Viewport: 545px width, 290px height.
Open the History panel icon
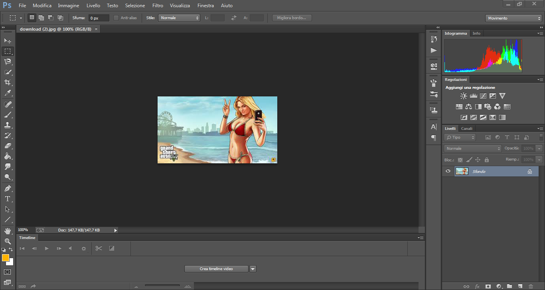coord(434,39)
